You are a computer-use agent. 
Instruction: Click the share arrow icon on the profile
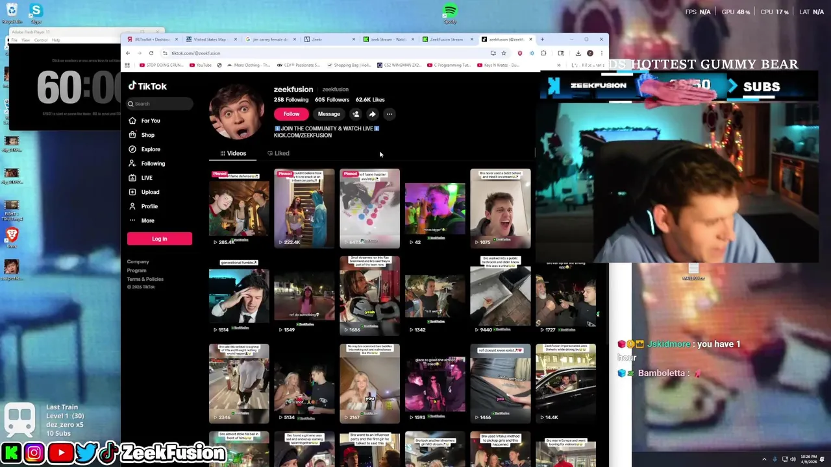tap(373, 114)
